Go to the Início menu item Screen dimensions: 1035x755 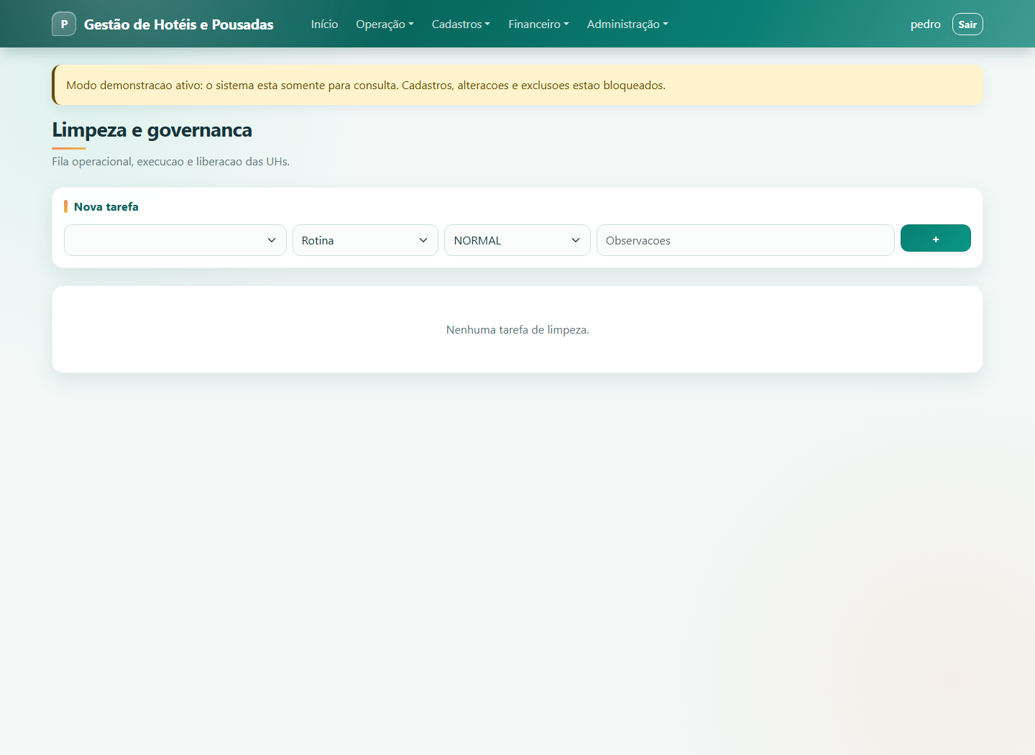324,24
